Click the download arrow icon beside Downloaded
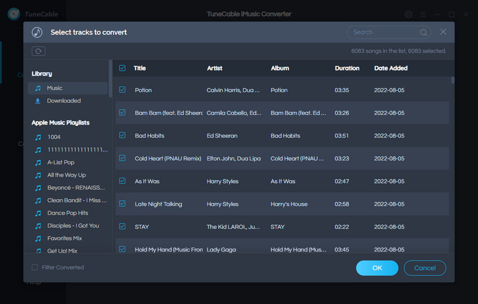 pyautogui.click(x=38, y=101)
